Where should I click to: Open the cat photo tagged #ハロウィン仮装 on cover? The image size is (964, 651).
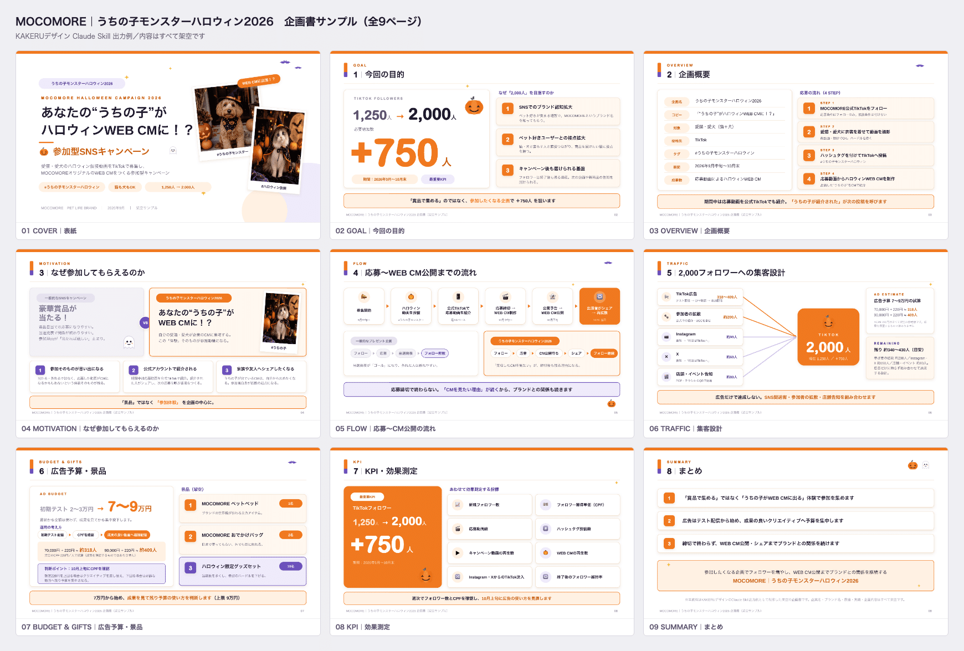277,150
